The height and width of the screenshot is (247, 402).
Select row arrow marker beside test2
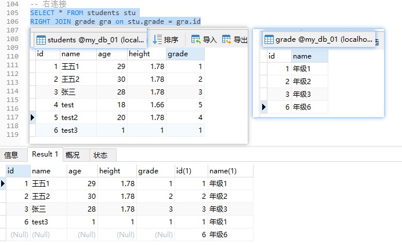[x=32, y=118]
